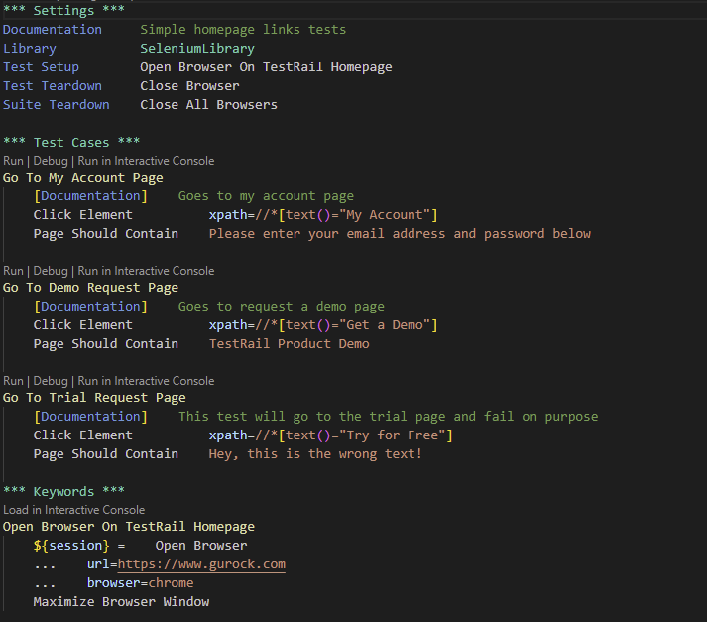
Task: Click the Test Cases section header
Action: (x=71, y=143)
